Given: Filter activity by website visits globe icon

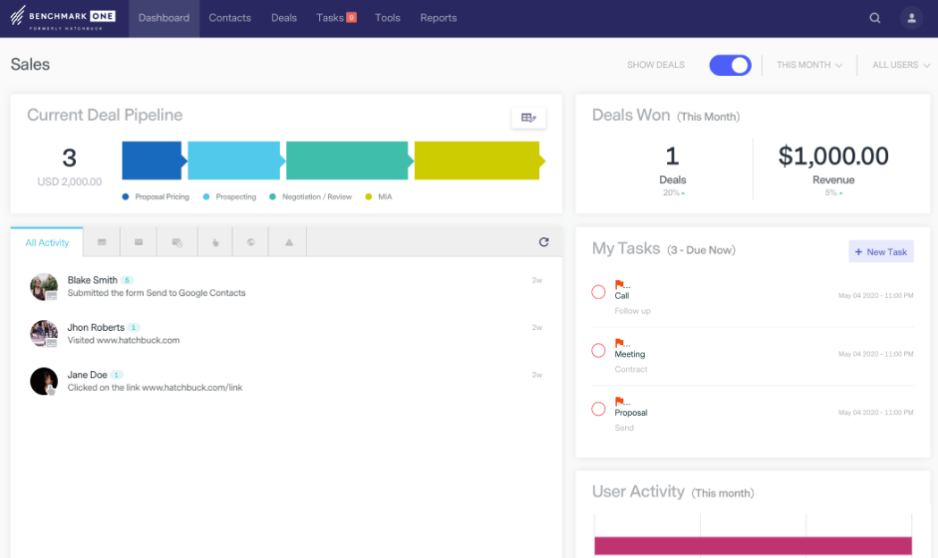Looking at the screenshot, I should coord(250,242).
